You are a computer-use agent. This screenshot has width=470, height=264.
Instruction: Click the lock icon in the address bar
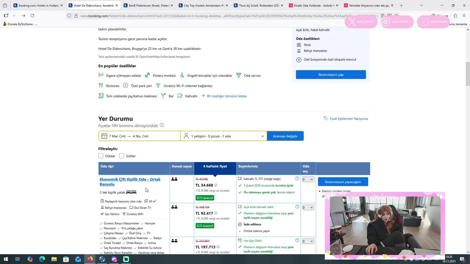pos(76,16)
